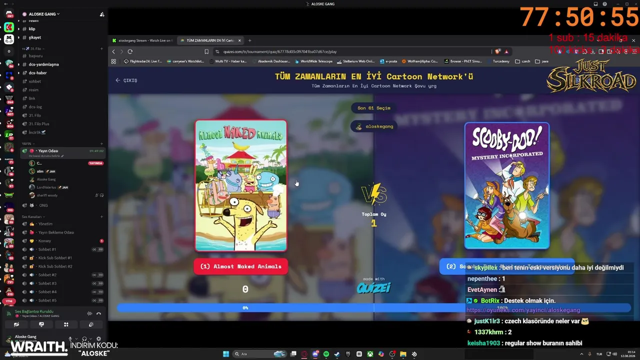Switch to aloskegang Stream browser tab
This screenshot has height=360, width=640.
142,40
